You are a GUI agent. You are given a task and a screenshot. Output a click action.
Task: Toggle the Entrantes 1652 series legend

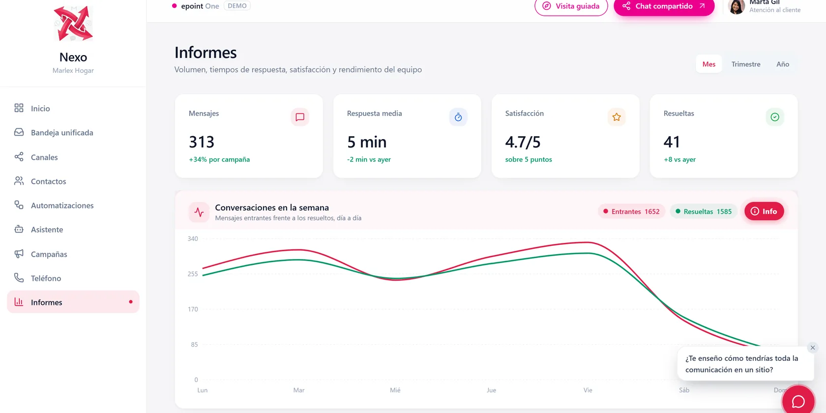click(x=631, y=211)
